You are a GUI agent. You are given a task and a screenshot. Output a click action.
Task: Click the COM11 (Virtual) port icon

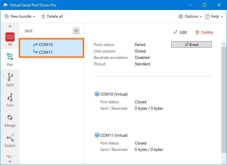[x=97, y=135]
